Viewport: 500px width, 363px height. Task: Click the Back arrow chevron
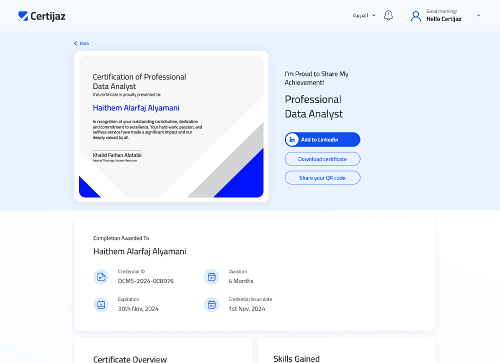tap(75, 43)
